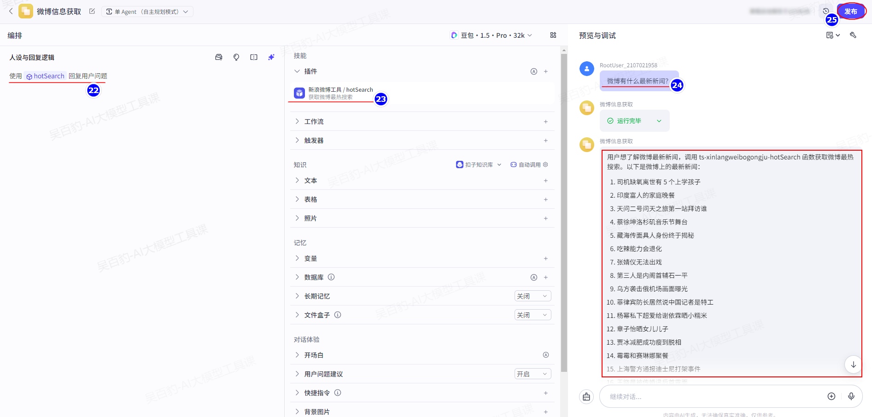This screenshot has width=872, height=417.
Task: Click the history clock icon near 发布
Action: coord(826,11)
